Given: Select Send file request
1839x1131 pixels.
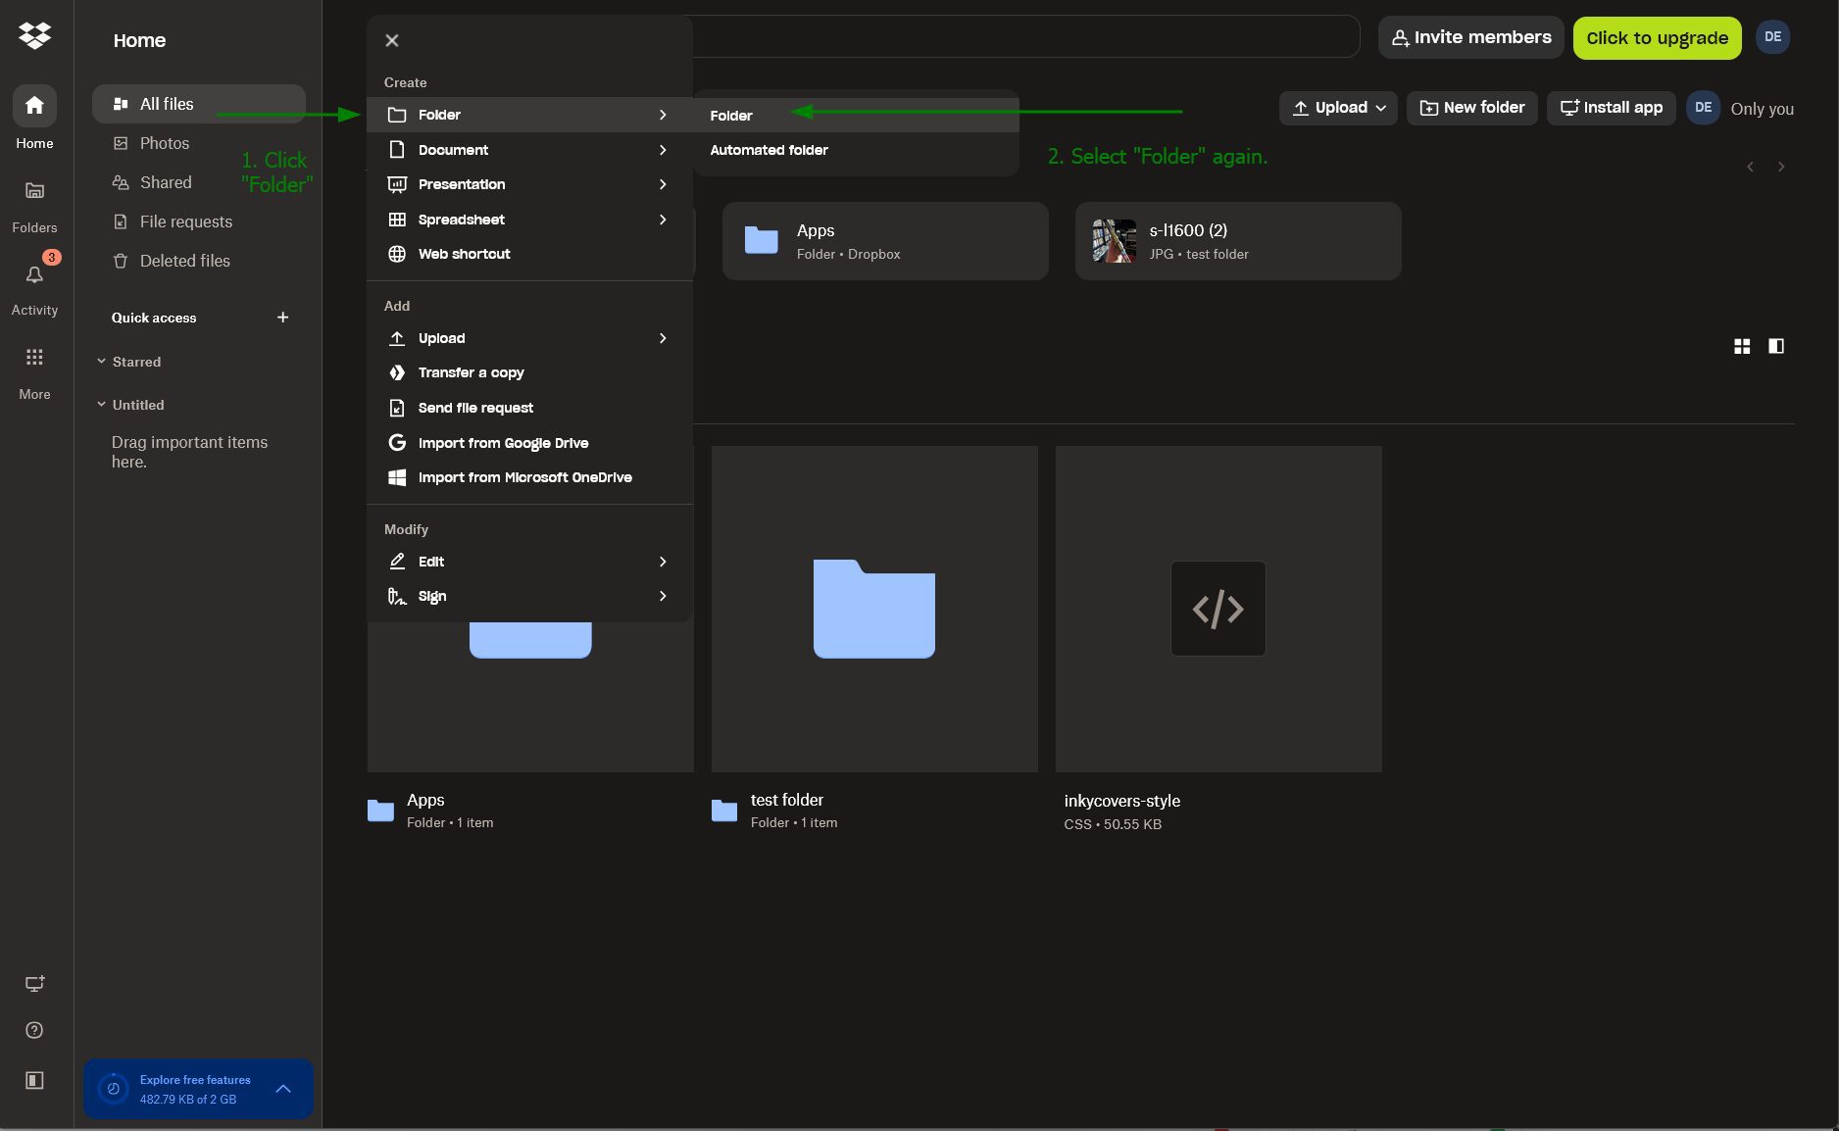Looking at the screenshot, I should coord(529,408).
